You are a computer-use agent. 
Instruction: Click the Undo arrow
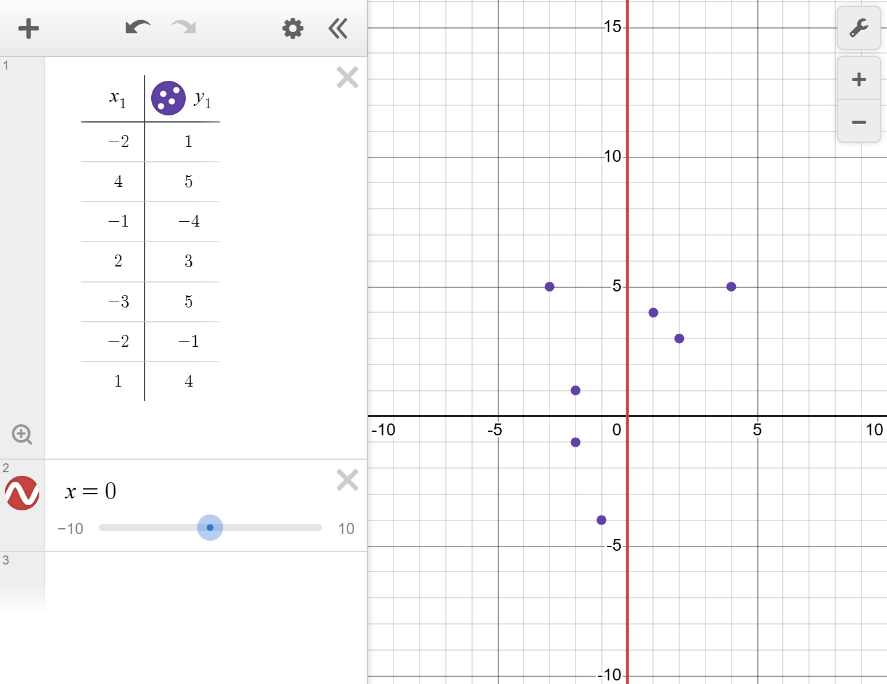(x=138, y=28)
